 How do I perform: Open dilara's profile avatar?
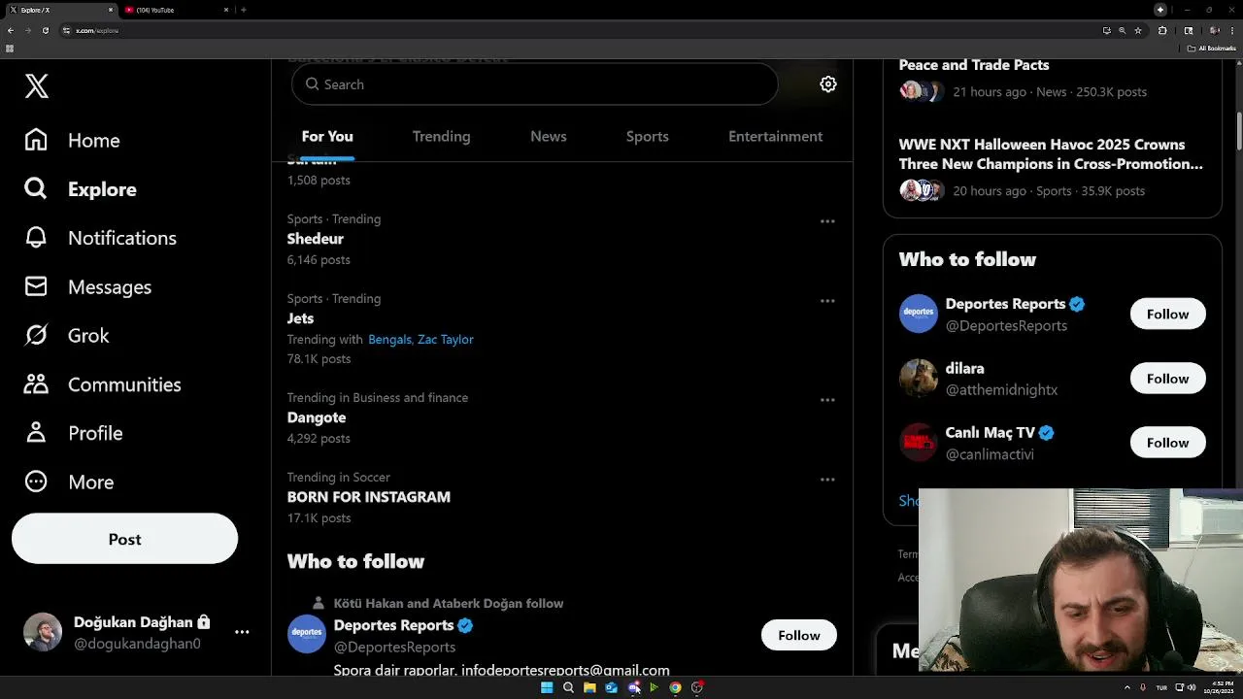[919, 379]
